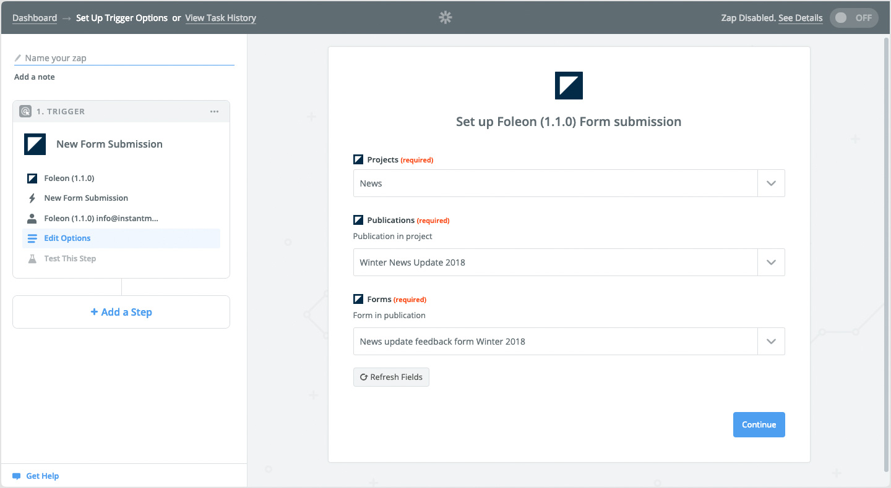Image resolution: width=891 pixels, height=488 pixels.
Task: Click the person account icon in sidebar
Action: click(x=32, y=219)
